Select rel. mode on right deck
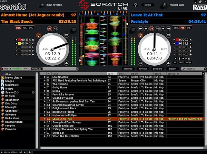This screenshot has width=207, height=154. point(183,28)
